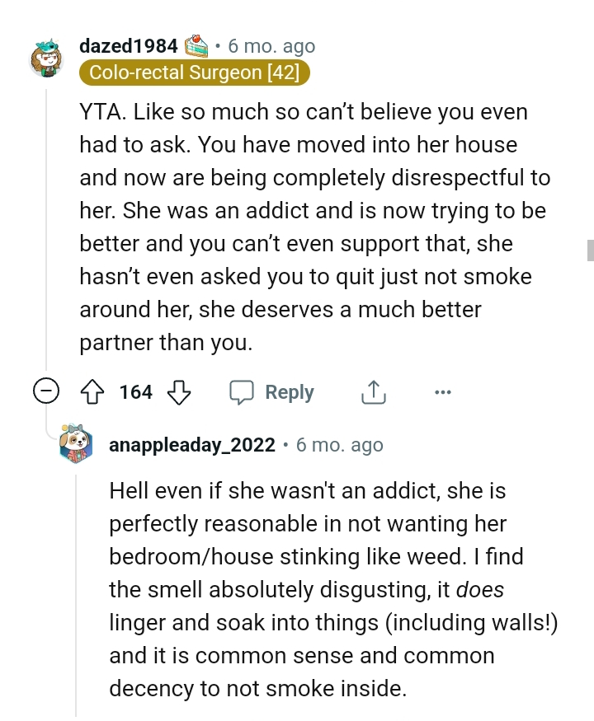Click the 164 vote count label

[x=135, y=392]
